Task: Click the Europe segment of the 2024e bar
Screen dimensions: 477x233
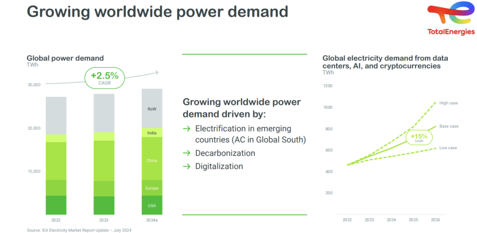Action: click(x=152, y=188)
